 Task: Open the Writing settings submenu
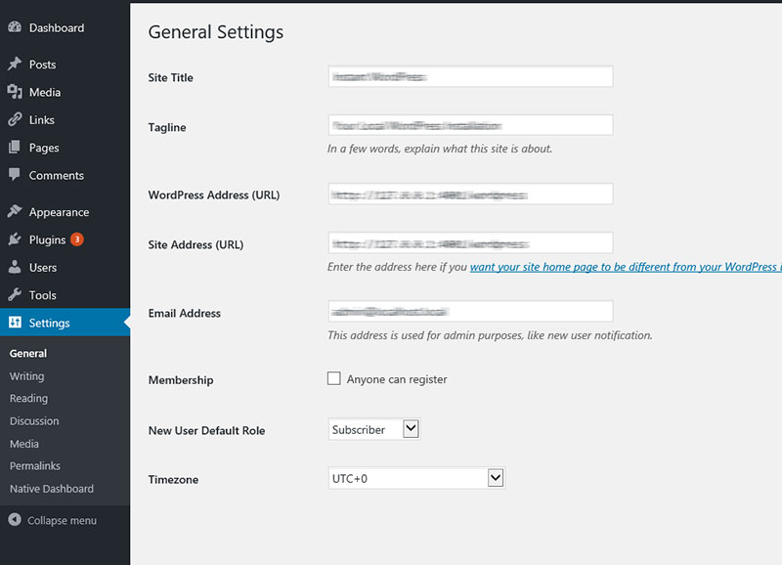pyautogui.click(x=27, y=376)
